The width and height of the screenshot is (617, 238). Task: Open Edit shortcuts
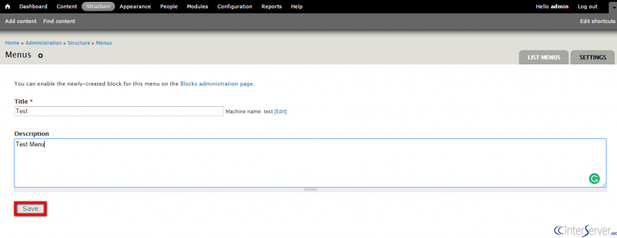point(597,21)
